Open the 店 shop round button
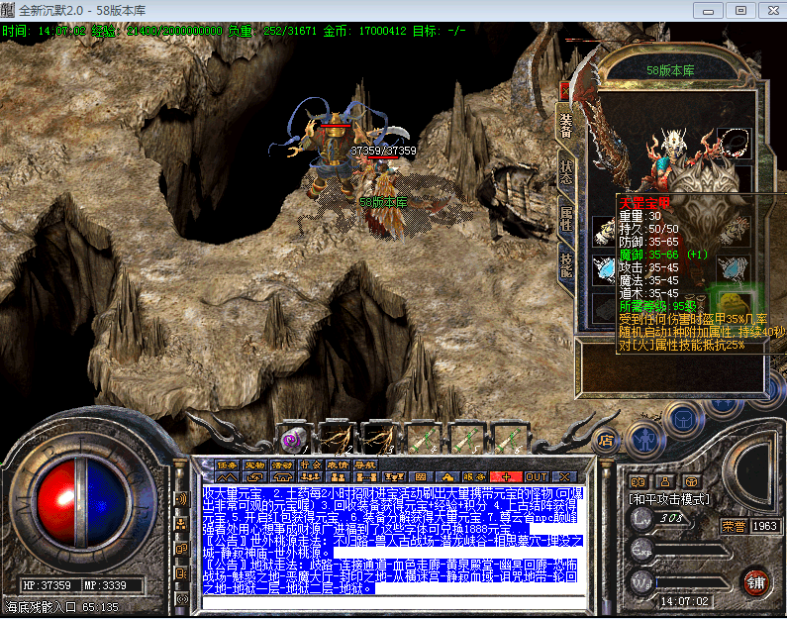This screenshot has height=619, width=787. [606, 441]
